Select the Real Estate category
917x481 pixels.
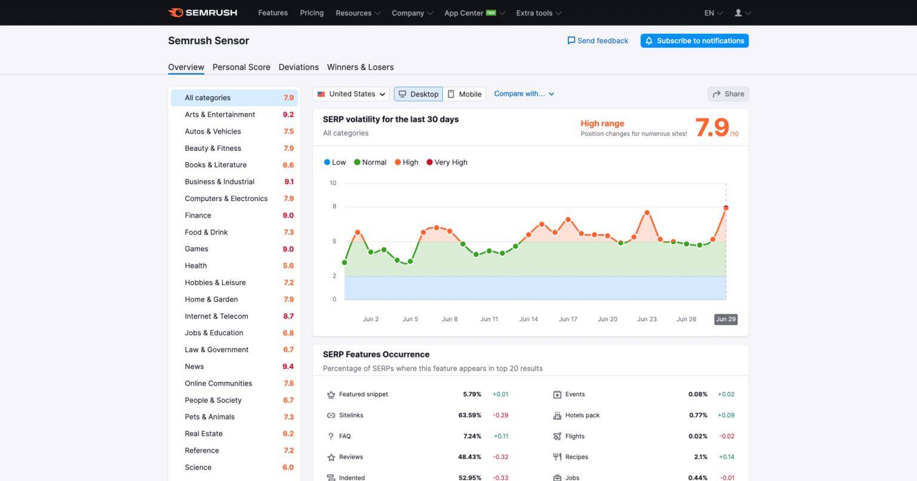point(234,434)
